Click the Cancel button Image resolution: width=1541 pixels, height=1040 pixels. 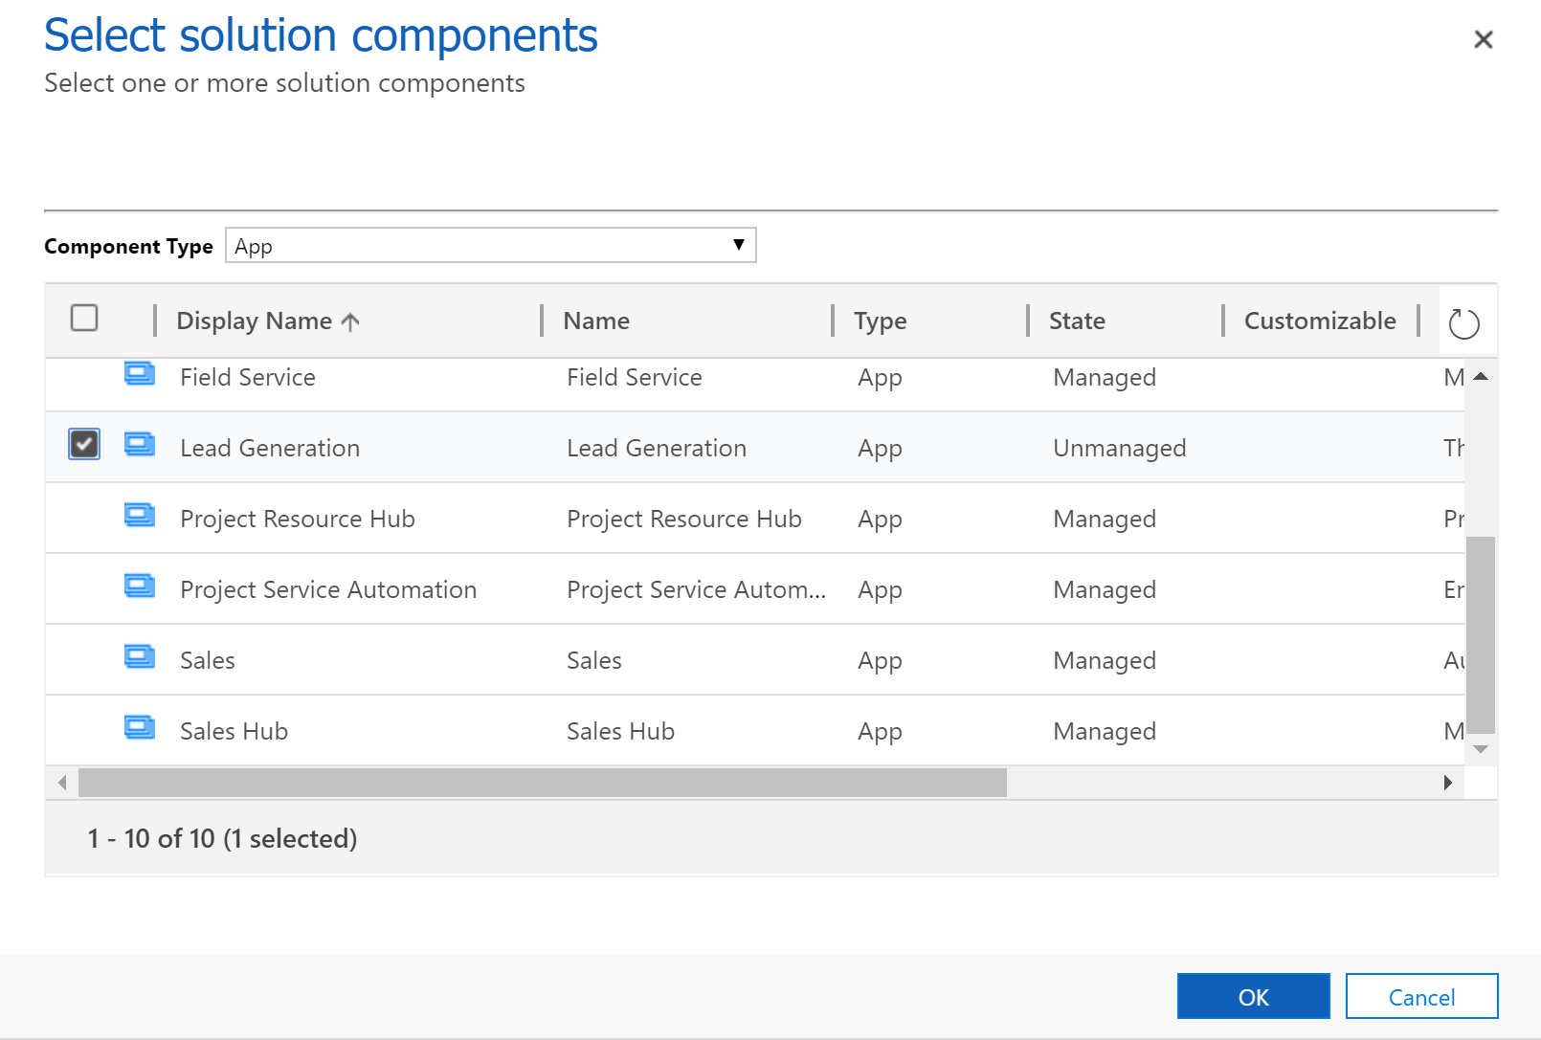coord(1421,996)
